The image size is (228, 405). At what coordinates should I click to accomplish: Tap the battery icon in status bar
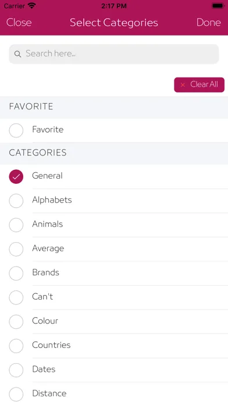tap(218, 6)
